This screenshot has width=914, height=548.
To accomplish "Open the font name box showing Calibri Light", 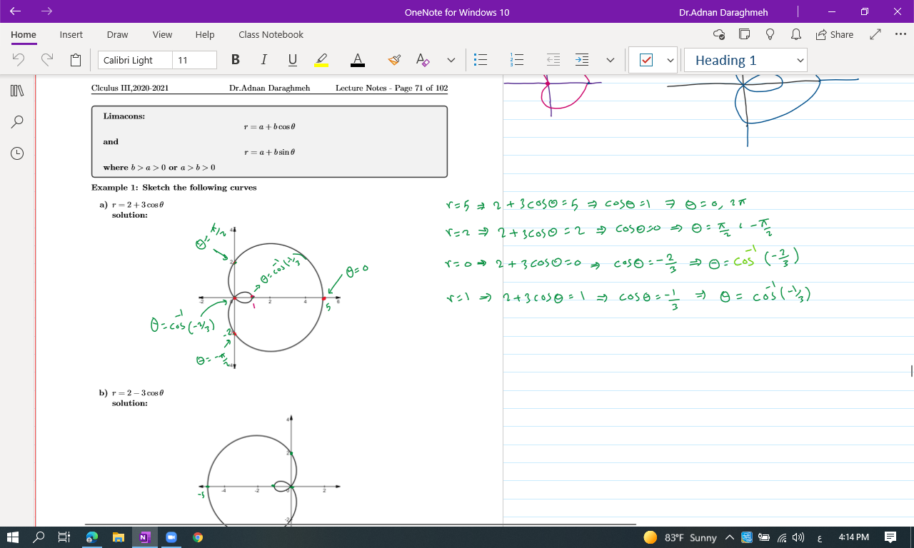I will (x=135, y=60).
